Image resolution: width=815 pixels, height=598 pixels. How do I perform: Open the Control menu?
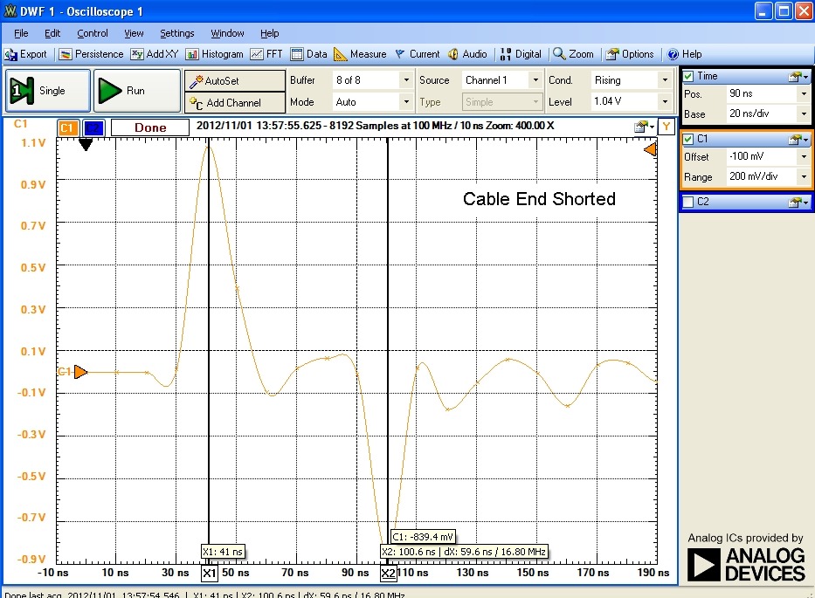92,33
